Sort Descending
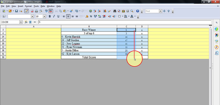 coord(99,11)
